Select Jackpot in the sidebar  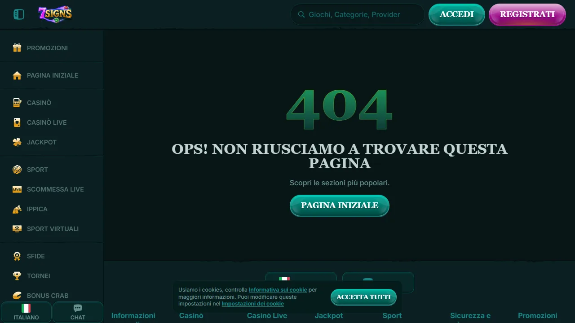click(x=52, y=142)
